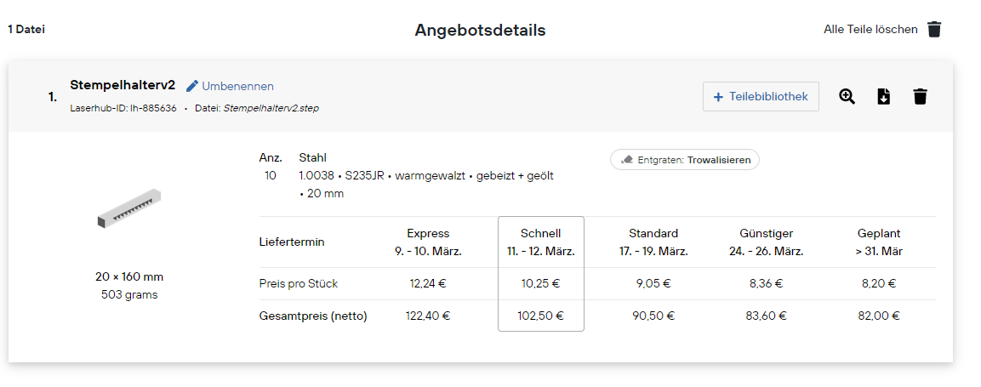Open the Entgraten: Trowalisieren options chip
This screenshot has width=981, height=387.
[x=684, y=160]
